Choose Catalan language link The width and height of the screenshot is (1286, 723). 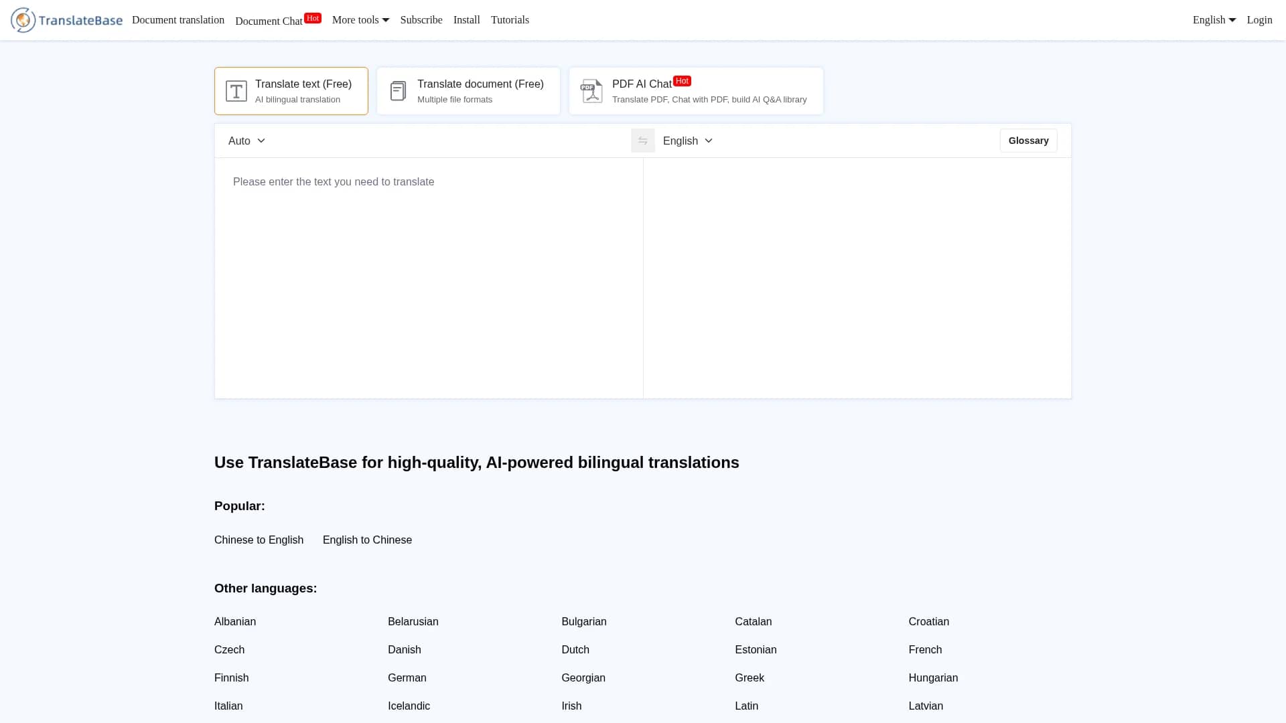pos(754,621)
